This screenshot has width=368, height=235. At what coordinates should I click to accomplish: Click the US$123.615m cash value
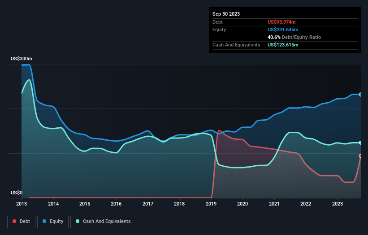[x=283, y=45]
